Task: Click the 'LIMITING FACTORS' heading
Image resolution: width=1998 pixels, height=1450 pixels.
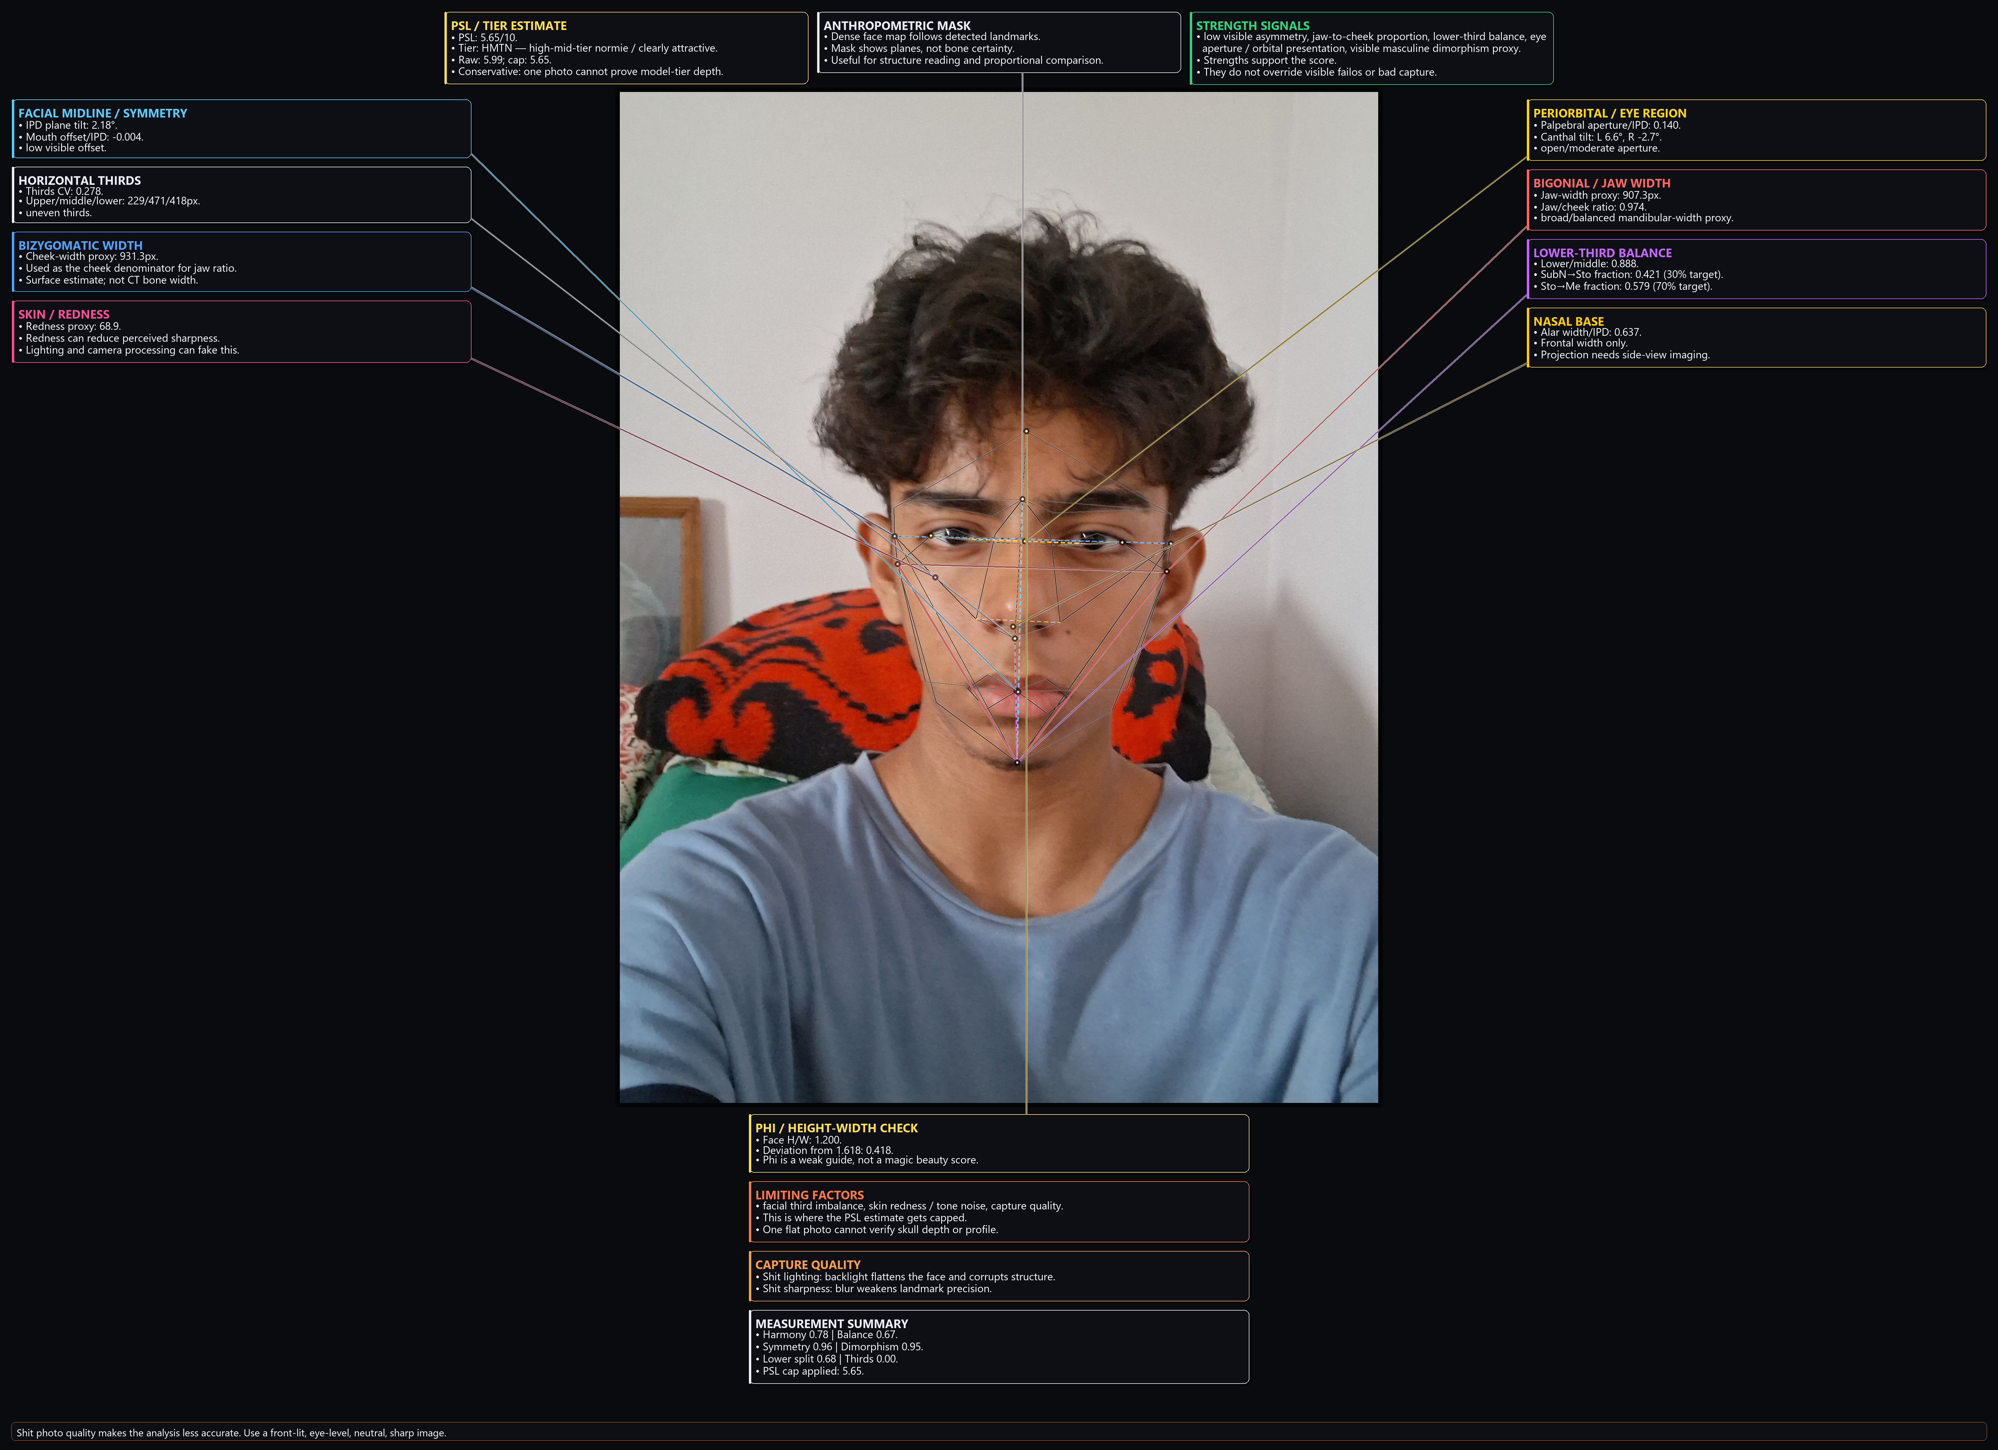Action: pos(810,1195)
